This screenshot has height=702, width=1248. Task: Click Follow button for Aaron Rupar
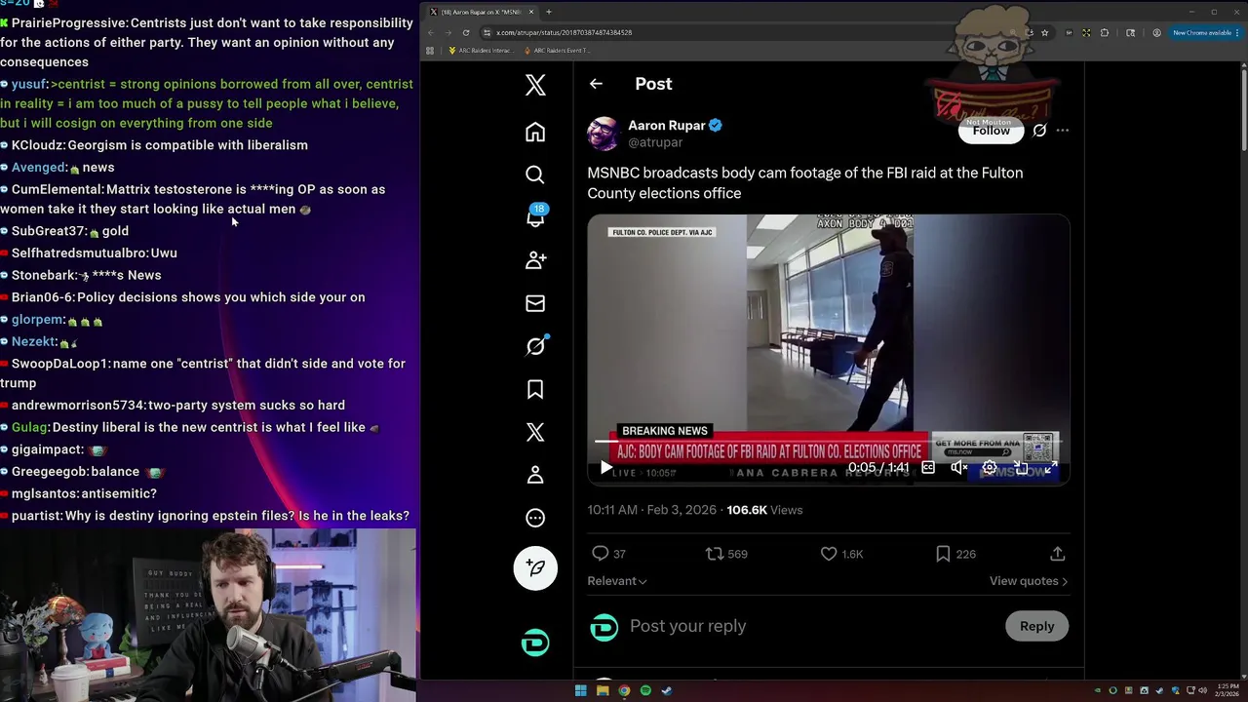(991, 131)
